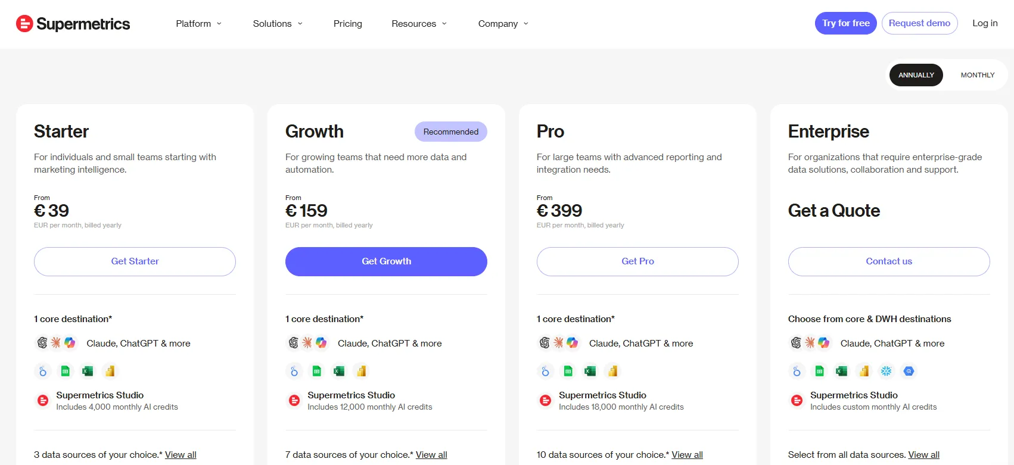Click the Supermetrics Studio icon in Growth plan
The image size is (1014, 465).
click(x=294, y=401)
